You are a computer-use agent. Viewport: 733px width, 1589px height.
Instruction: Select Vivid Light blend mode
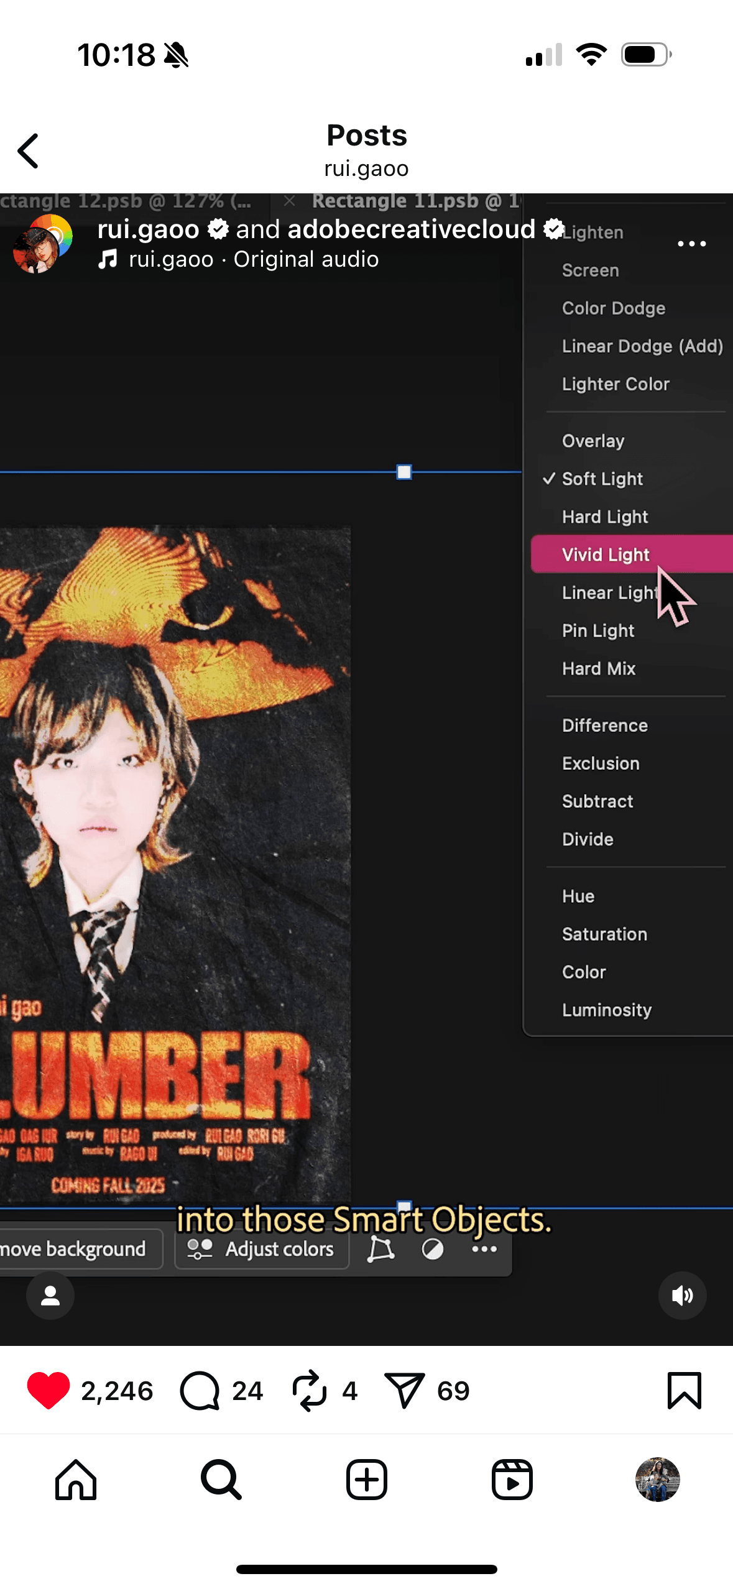point(632,555)
